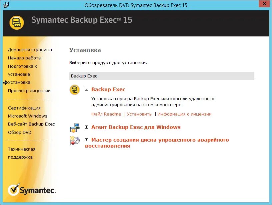This screenshot has width=272, height=205.
Task: Close the DVD browser window
Action: click(264, 4)
